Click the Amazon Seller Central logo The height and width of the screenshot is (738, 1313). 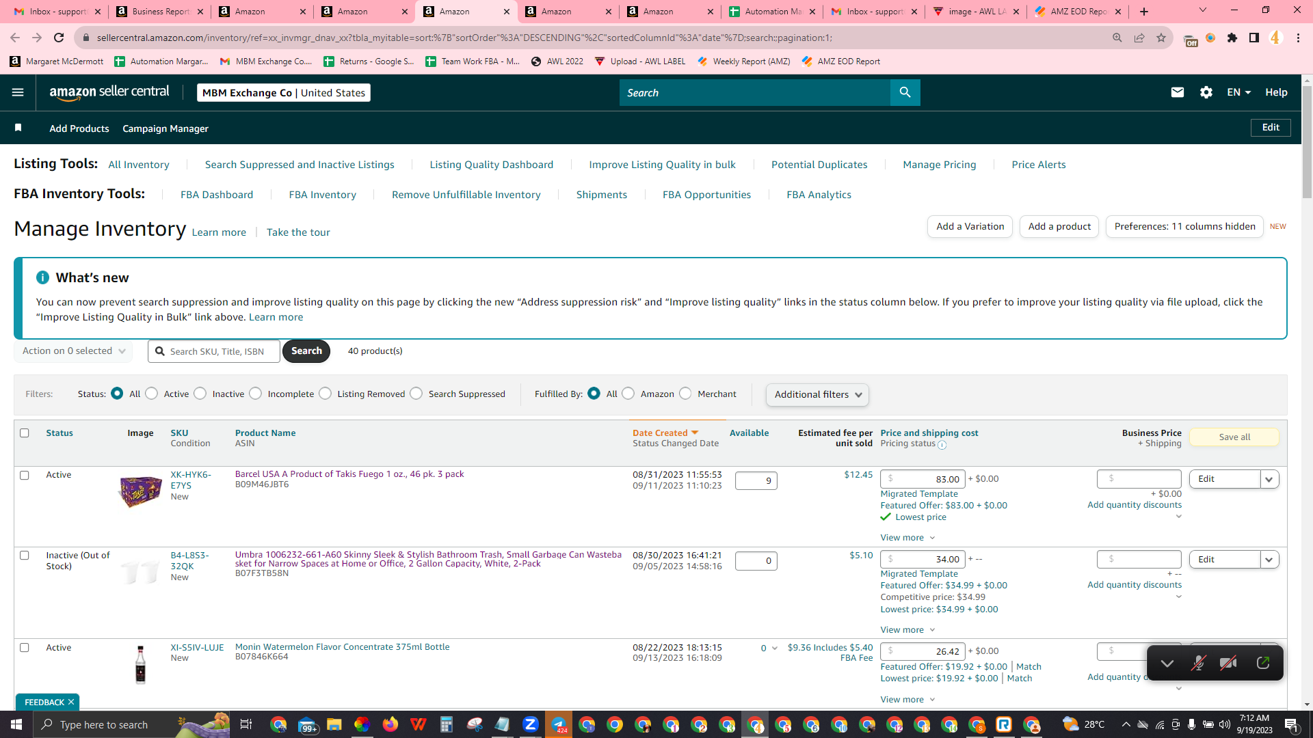point(109,92)
